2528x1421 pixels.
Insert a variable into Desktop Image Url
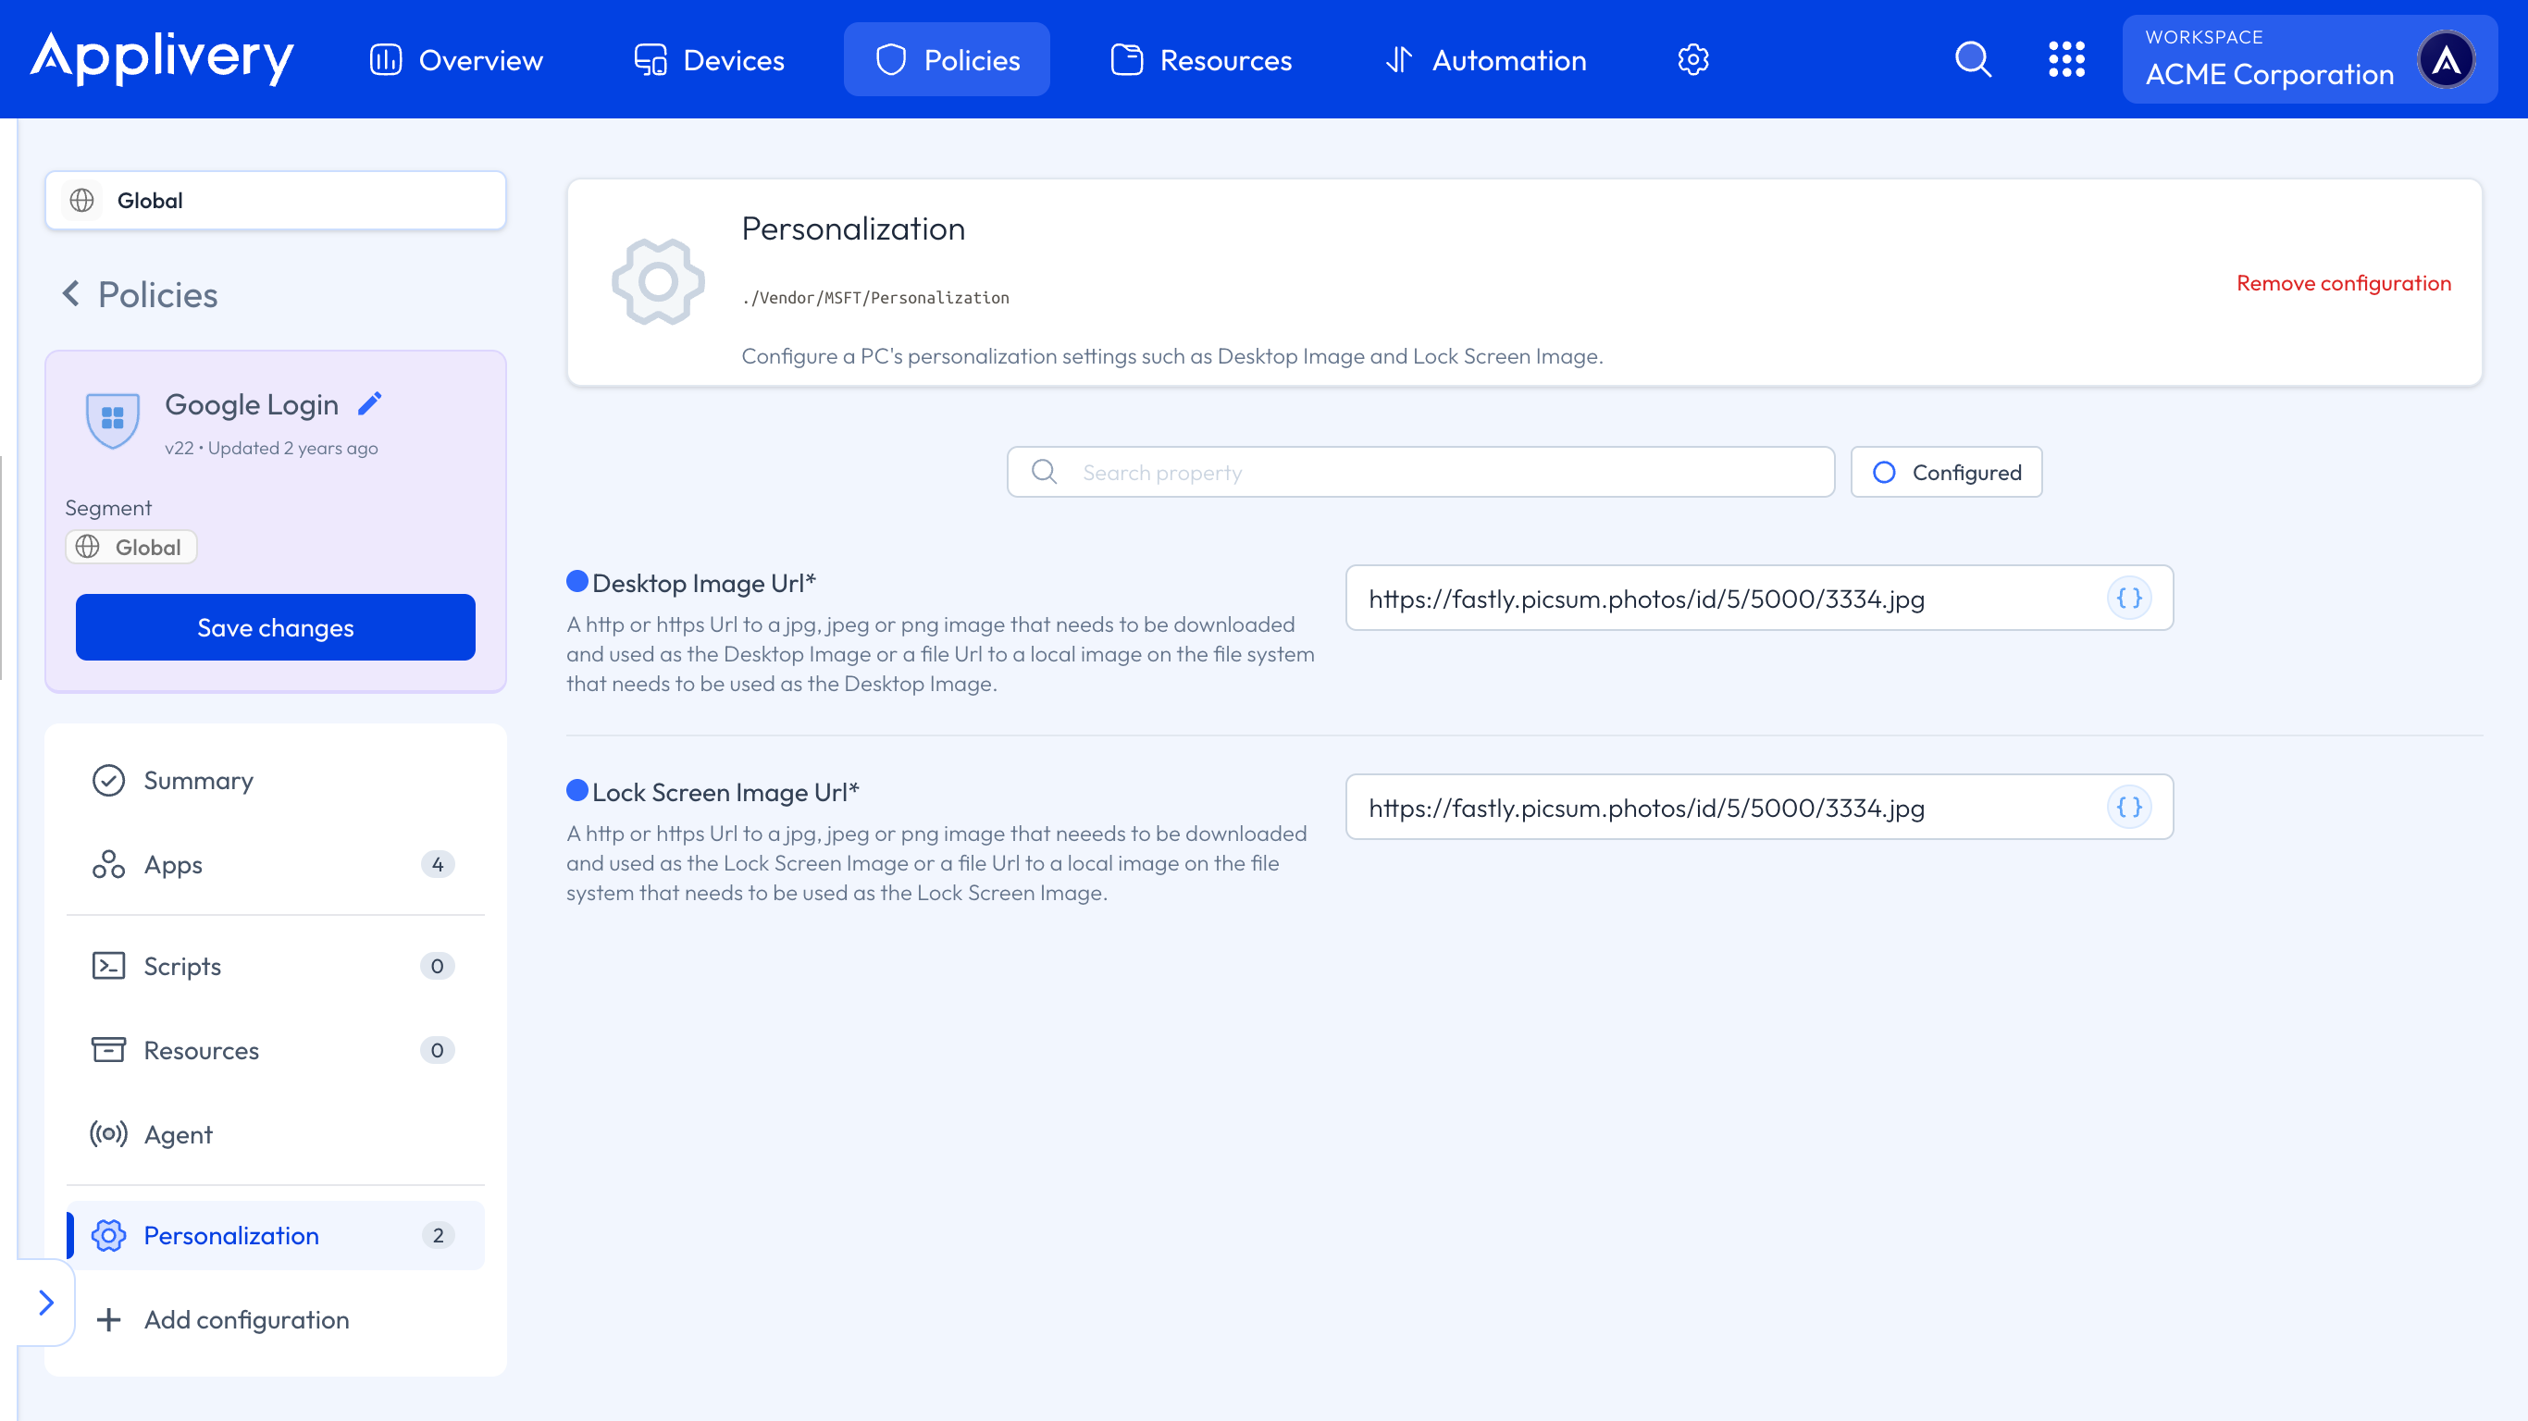[2128, 598]
